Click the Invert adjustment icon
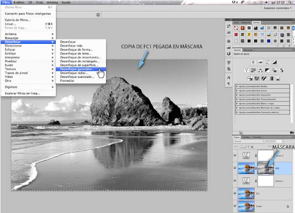 click(x=250, y=78)
